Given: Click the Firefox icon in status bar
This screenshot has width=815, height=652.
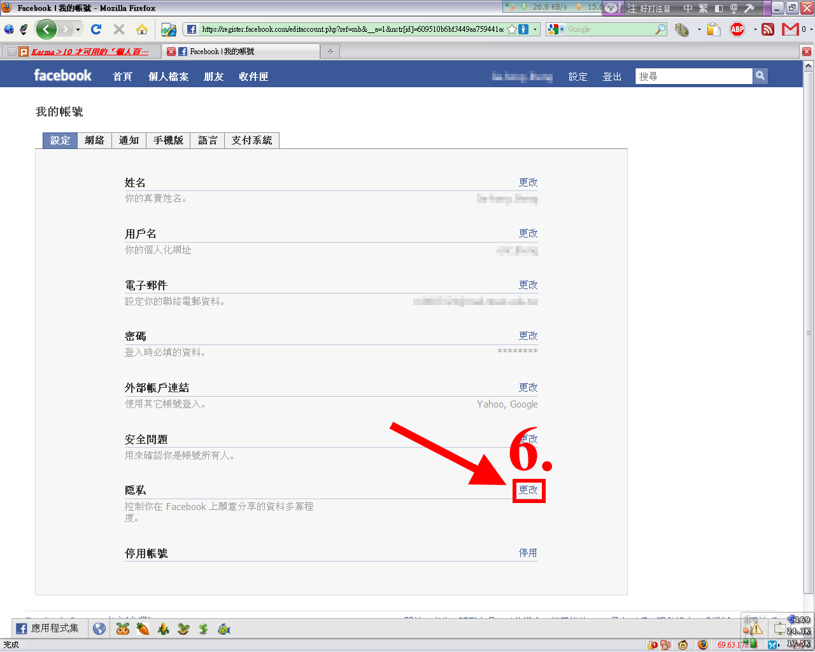Looking at the screenshot, I should (x=702, y=645).
